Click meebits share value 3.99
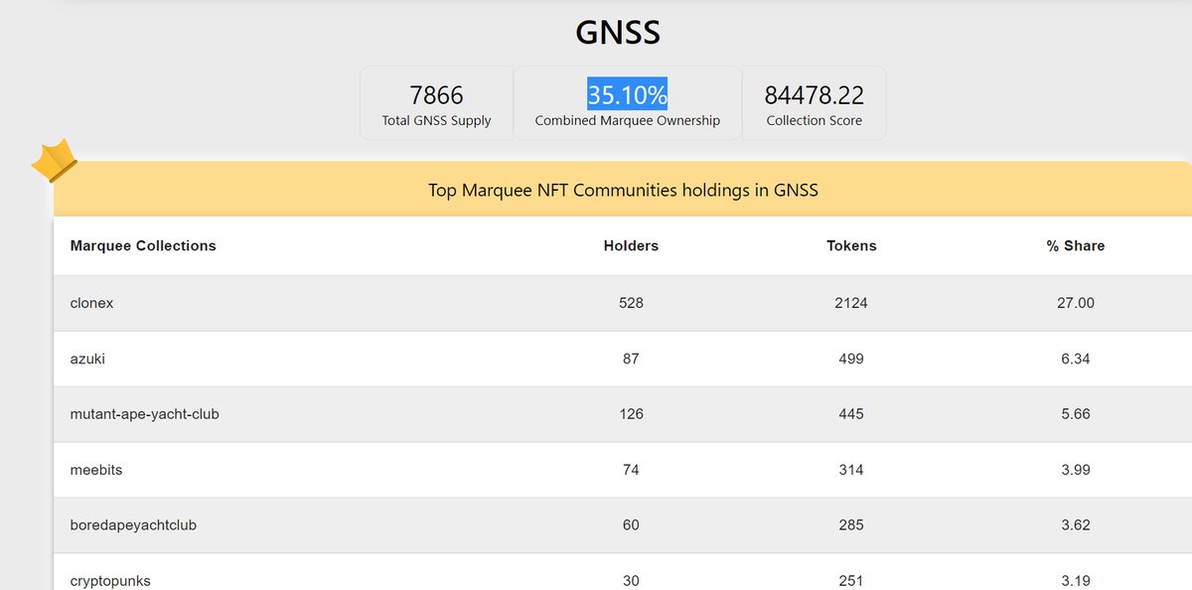The height and width of the screenshot is (590, 1192). coord(1076,470)
